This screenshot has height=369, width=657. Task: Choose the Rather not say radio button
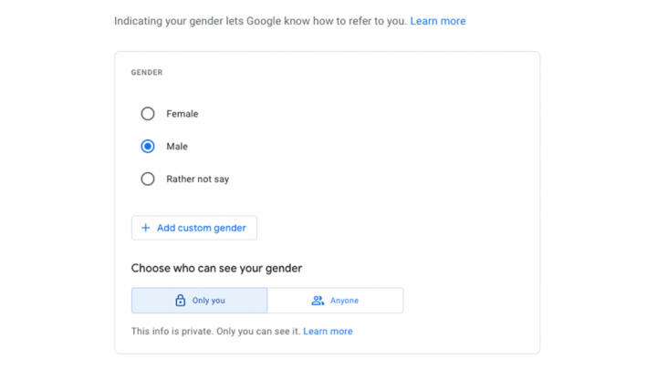pyautogui.click(x=148, y=179)
